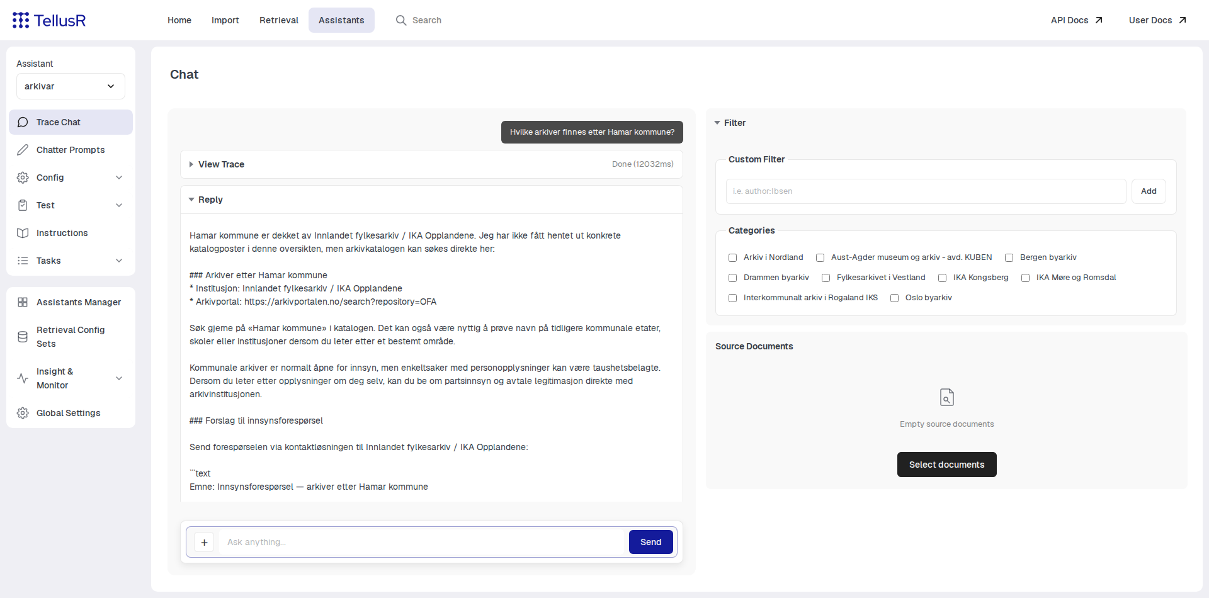The height and width of the screenshot is (598, 1209).
Task: Click the arkivportalen.no search URL text
Action: click(341, 302)
